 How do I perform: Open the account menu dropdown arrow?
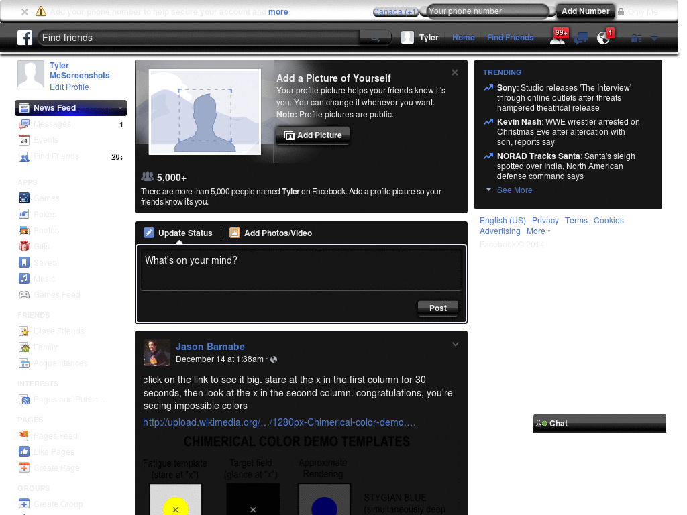[654, 38]
